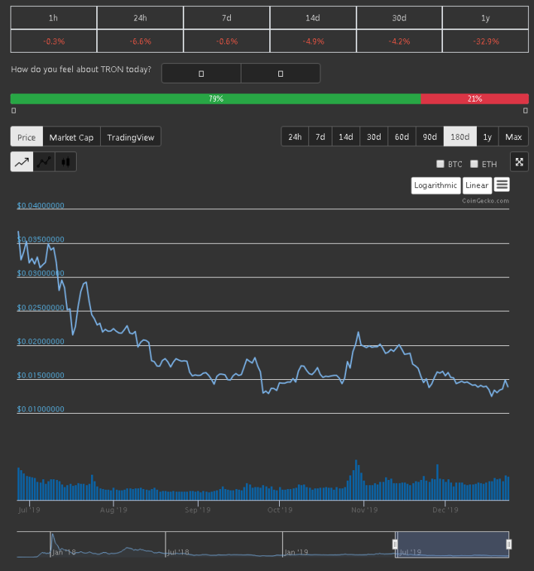Viewport: 534px width, 571px height.
Task: Click the CoinGecko.com chart credit link
Action: pyautogui.click(x=485, y=201)
